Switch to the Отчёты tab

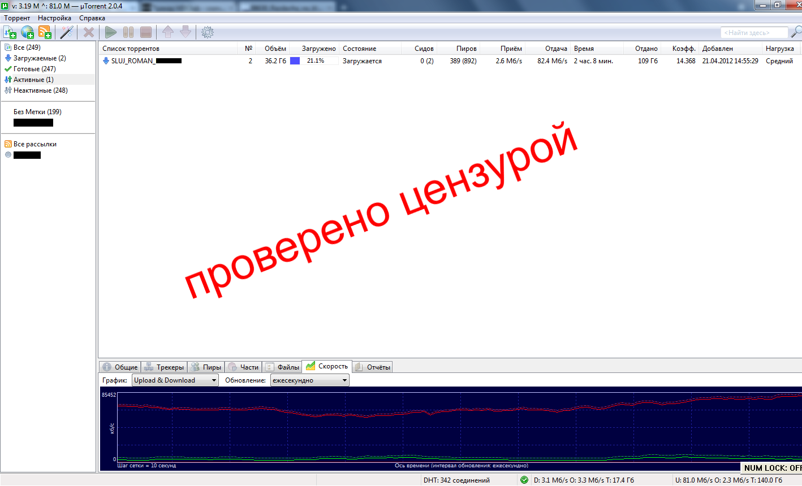click(372, 367)
